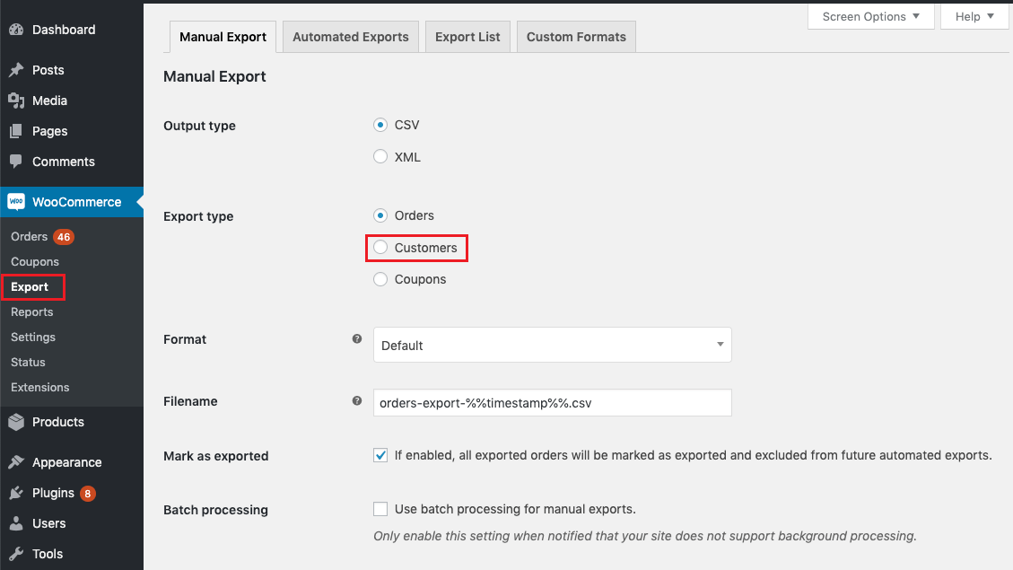Click the Filename help question-mark icon
Screen dimensions: 1013x570
pos(356,400)
